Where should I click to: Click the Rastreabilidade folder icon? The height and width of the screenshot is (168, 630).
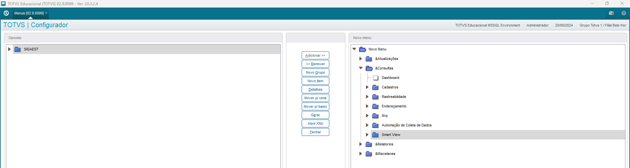tap(376, 97)
